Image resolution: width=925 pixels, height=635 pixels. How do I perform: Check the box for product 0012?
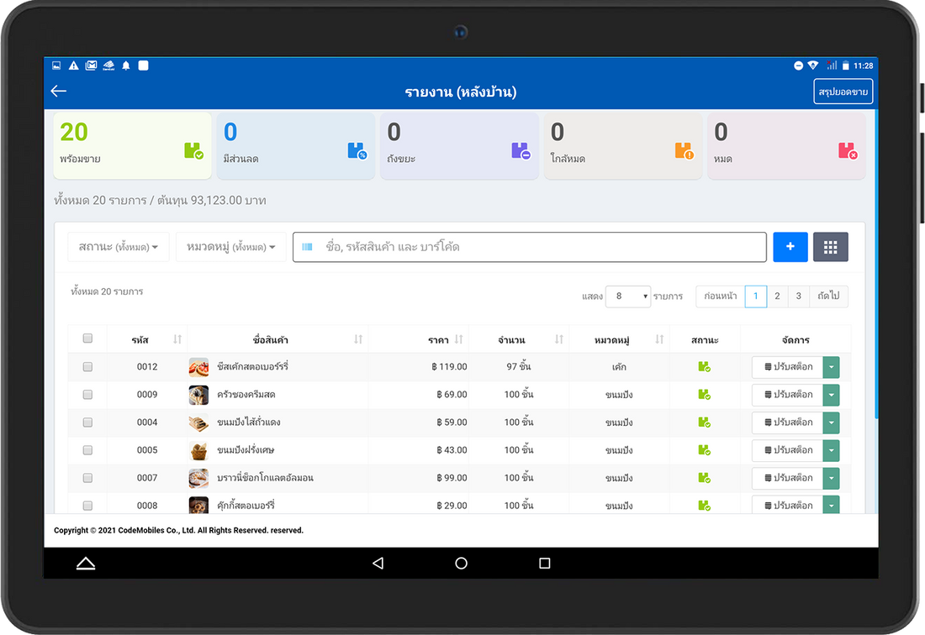point(87,367)
